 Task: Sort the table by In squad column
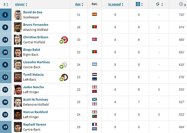116,4
